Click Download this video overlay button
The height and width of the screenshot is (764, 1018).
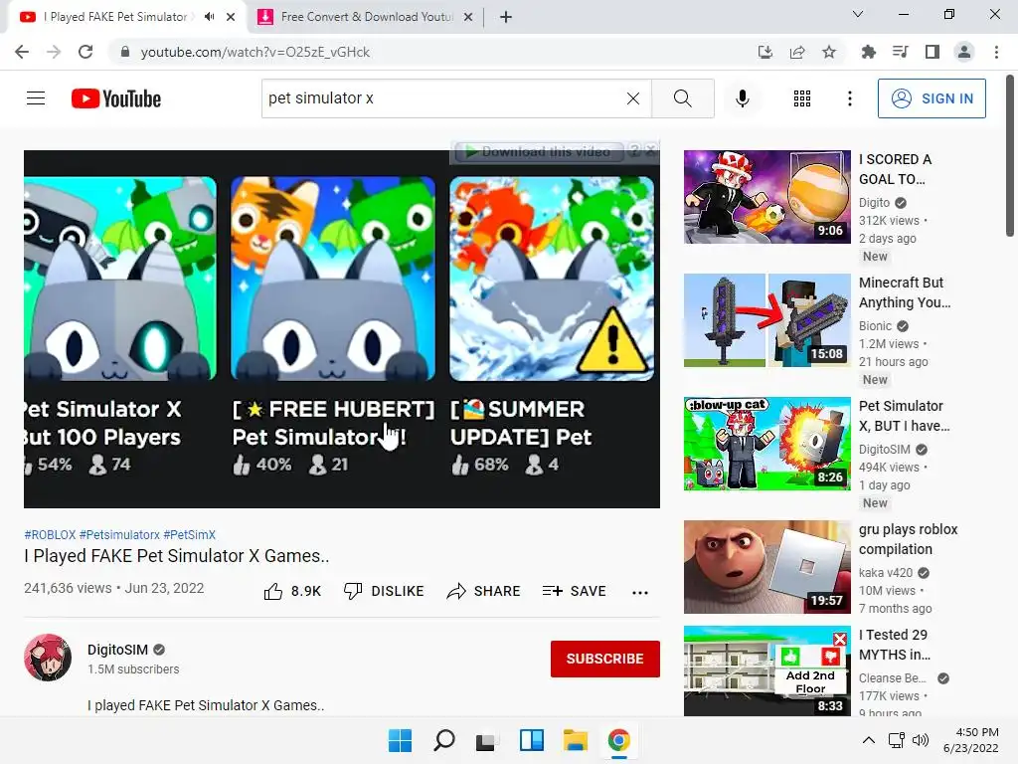coord(539,152)
